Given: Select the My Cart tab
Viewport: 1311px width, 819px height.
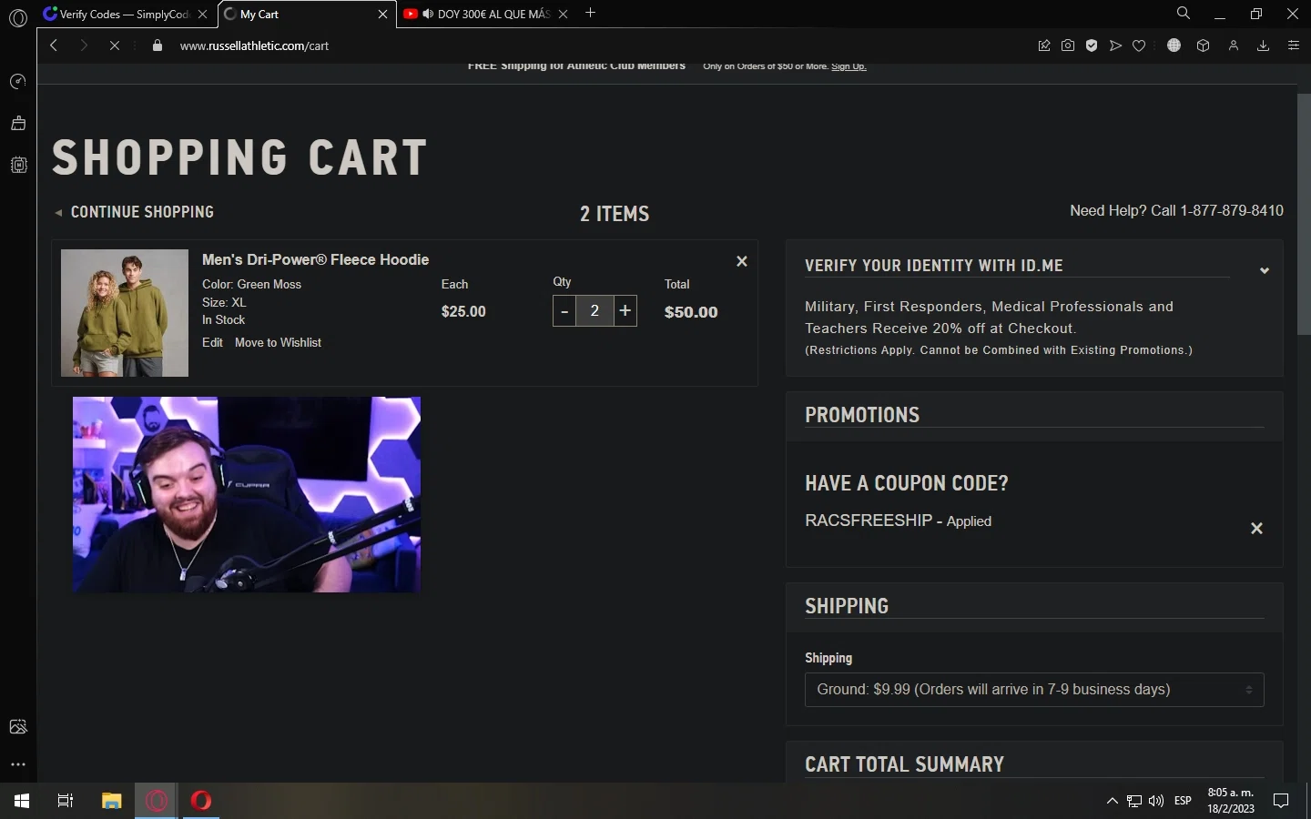Looking at the screenshot, I should coord(306,14).
